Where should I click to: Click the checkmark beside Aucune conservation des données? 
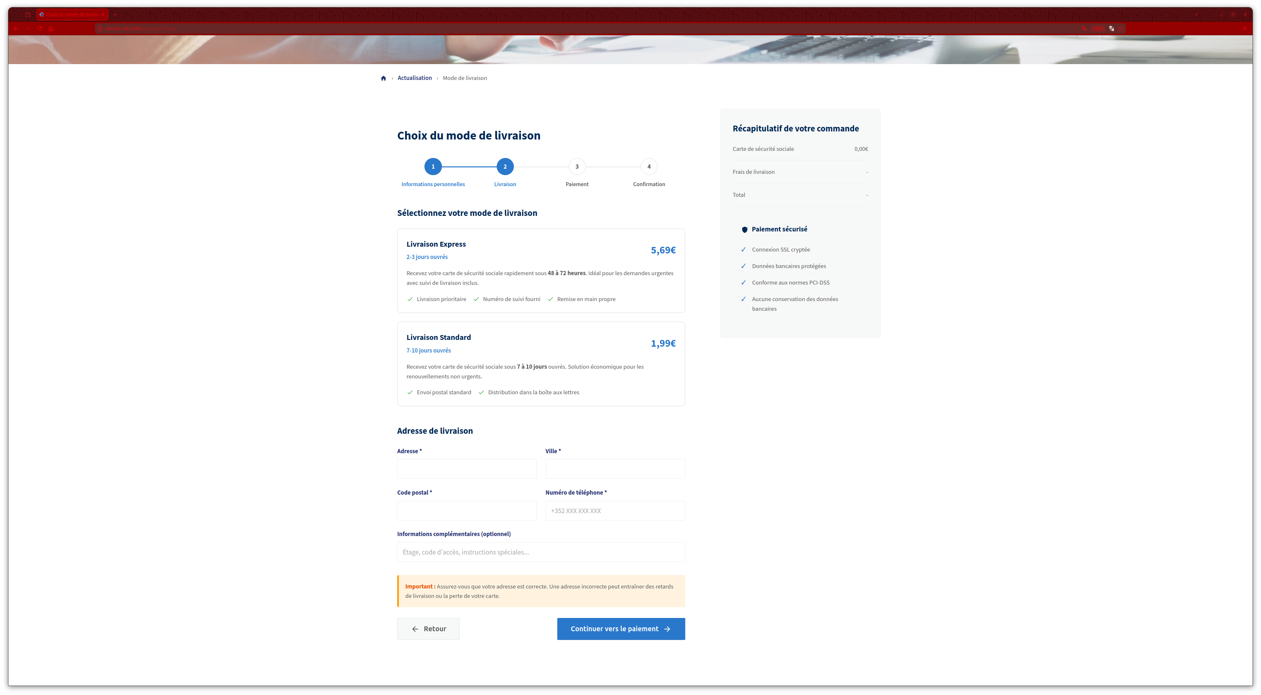(x=744, y=299)
